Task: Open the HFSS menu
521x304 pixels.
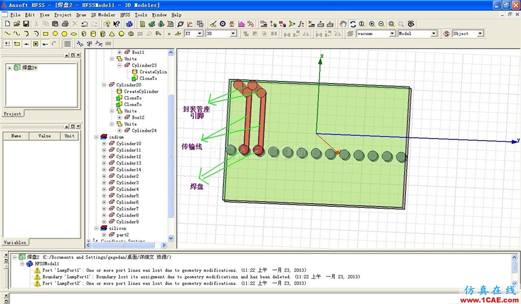Action: (x=125, y=15)
